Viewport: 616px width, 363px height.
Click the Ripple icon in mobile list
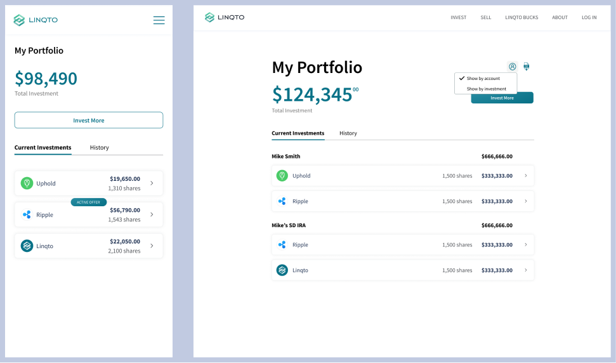(x=27, y=214)
